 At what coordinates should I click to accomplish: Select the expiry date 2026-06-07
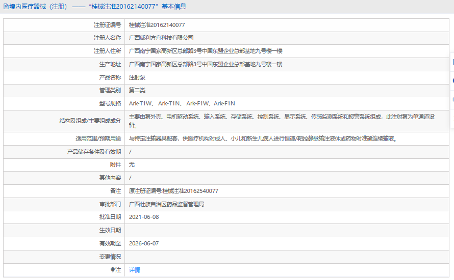click(144, 243)
